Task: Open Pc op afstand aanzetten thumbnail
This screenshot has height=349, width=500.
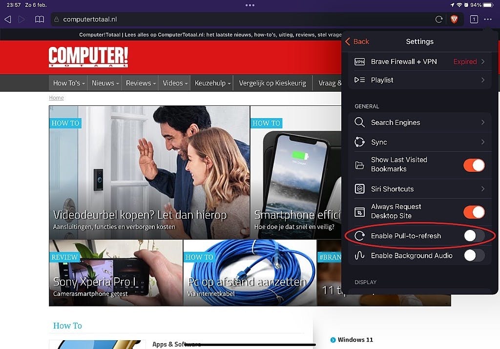Action: [x=250, y=273]
